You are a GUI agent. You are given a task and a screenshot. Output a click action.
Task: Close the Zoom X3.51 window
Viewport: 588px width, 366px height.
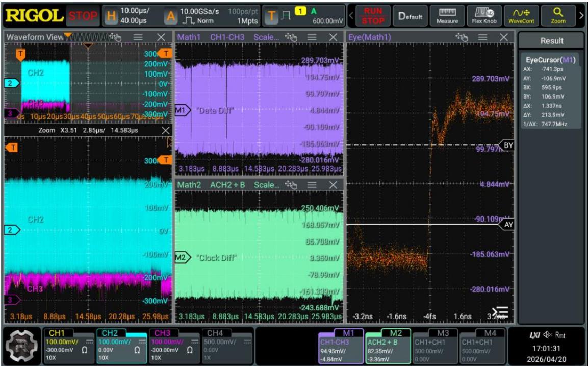click(165, 130)
